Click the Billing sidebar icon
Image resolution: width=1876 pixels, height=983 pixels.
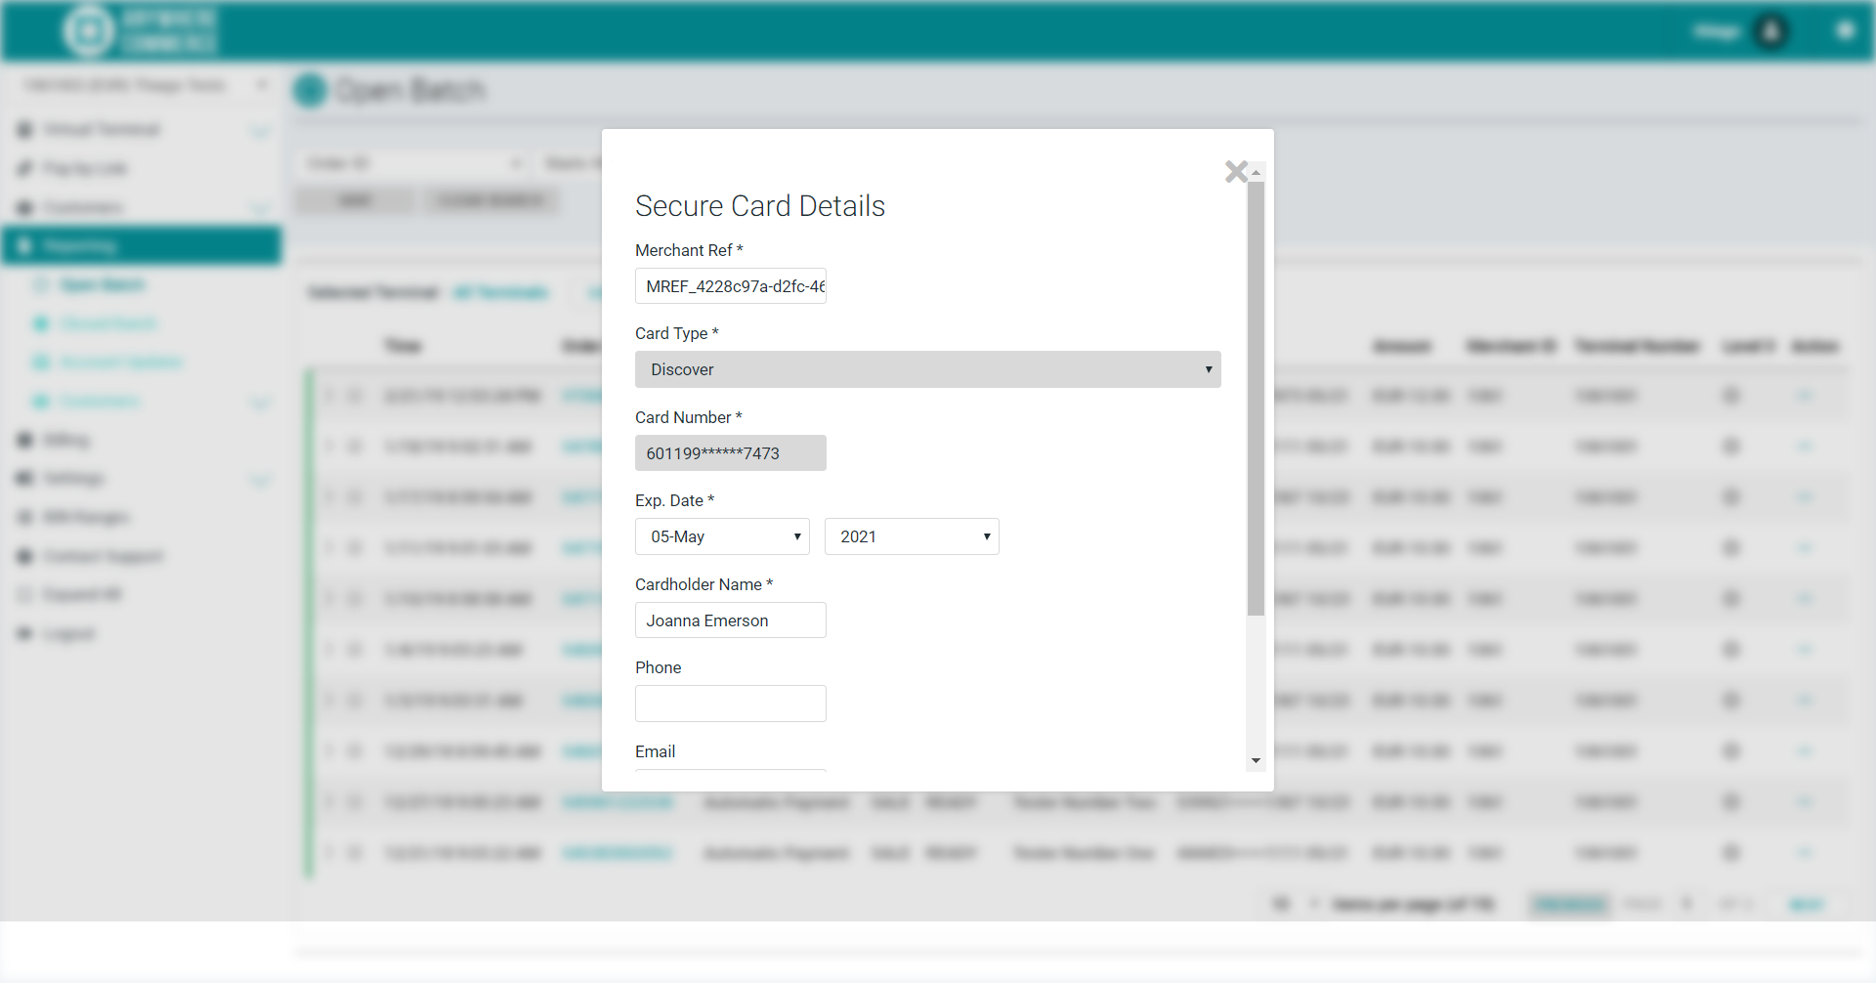coord(25,440)
